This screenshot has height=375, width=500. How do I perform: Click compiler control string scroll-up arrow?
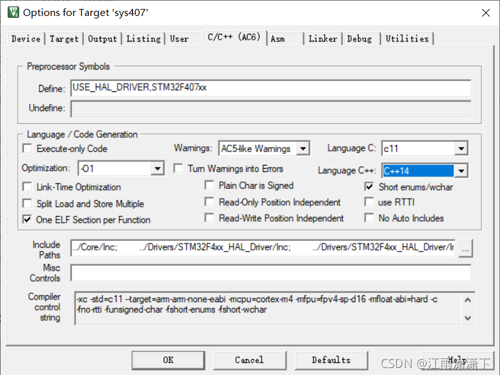click(468, 300)
